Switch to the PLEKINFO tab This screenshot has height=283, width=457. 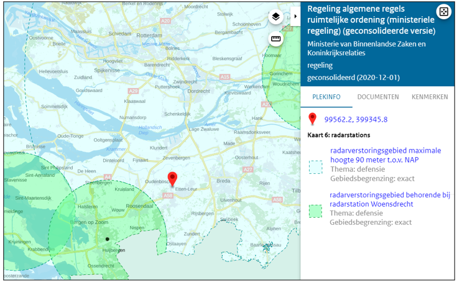pos(326,97)
